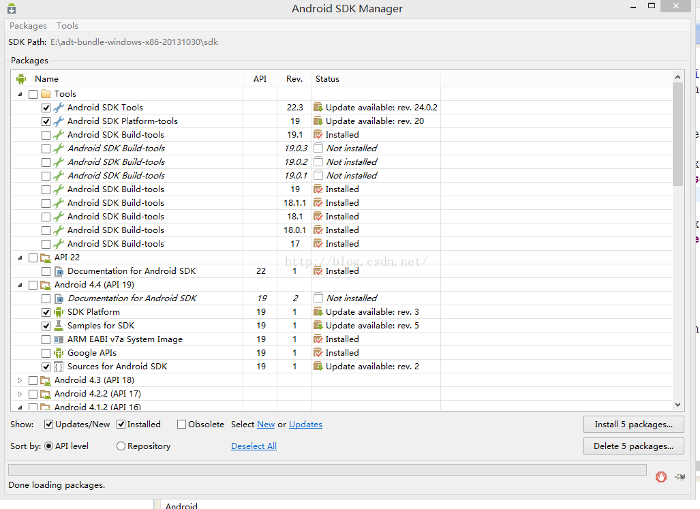
Task: Click the API 19 Documentation book icon
Action: pos(59,298)
